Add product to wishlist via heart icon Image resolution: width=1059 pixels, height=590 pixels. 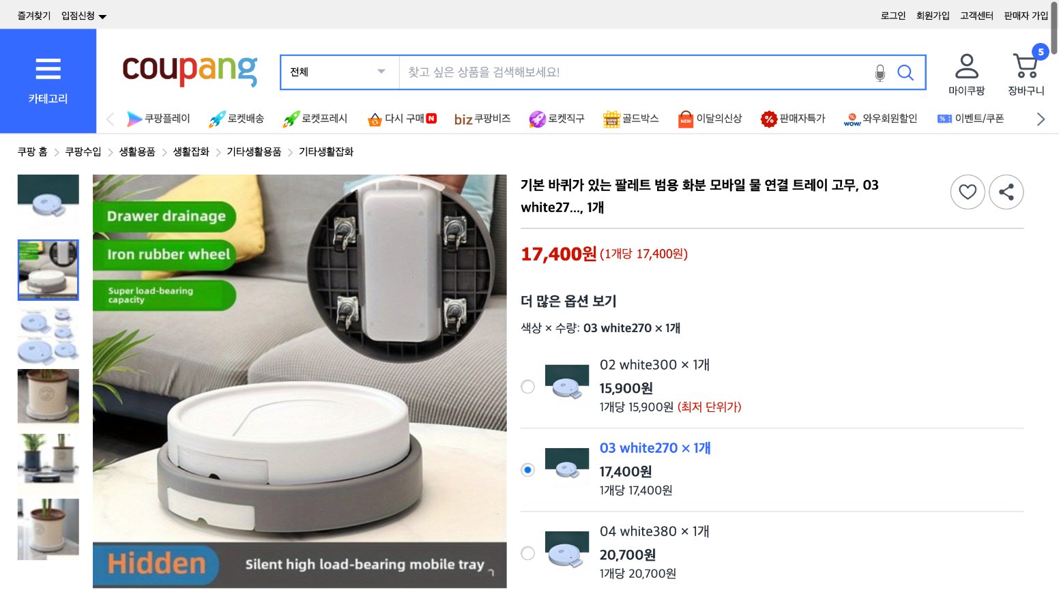click(x=968, y=192)
